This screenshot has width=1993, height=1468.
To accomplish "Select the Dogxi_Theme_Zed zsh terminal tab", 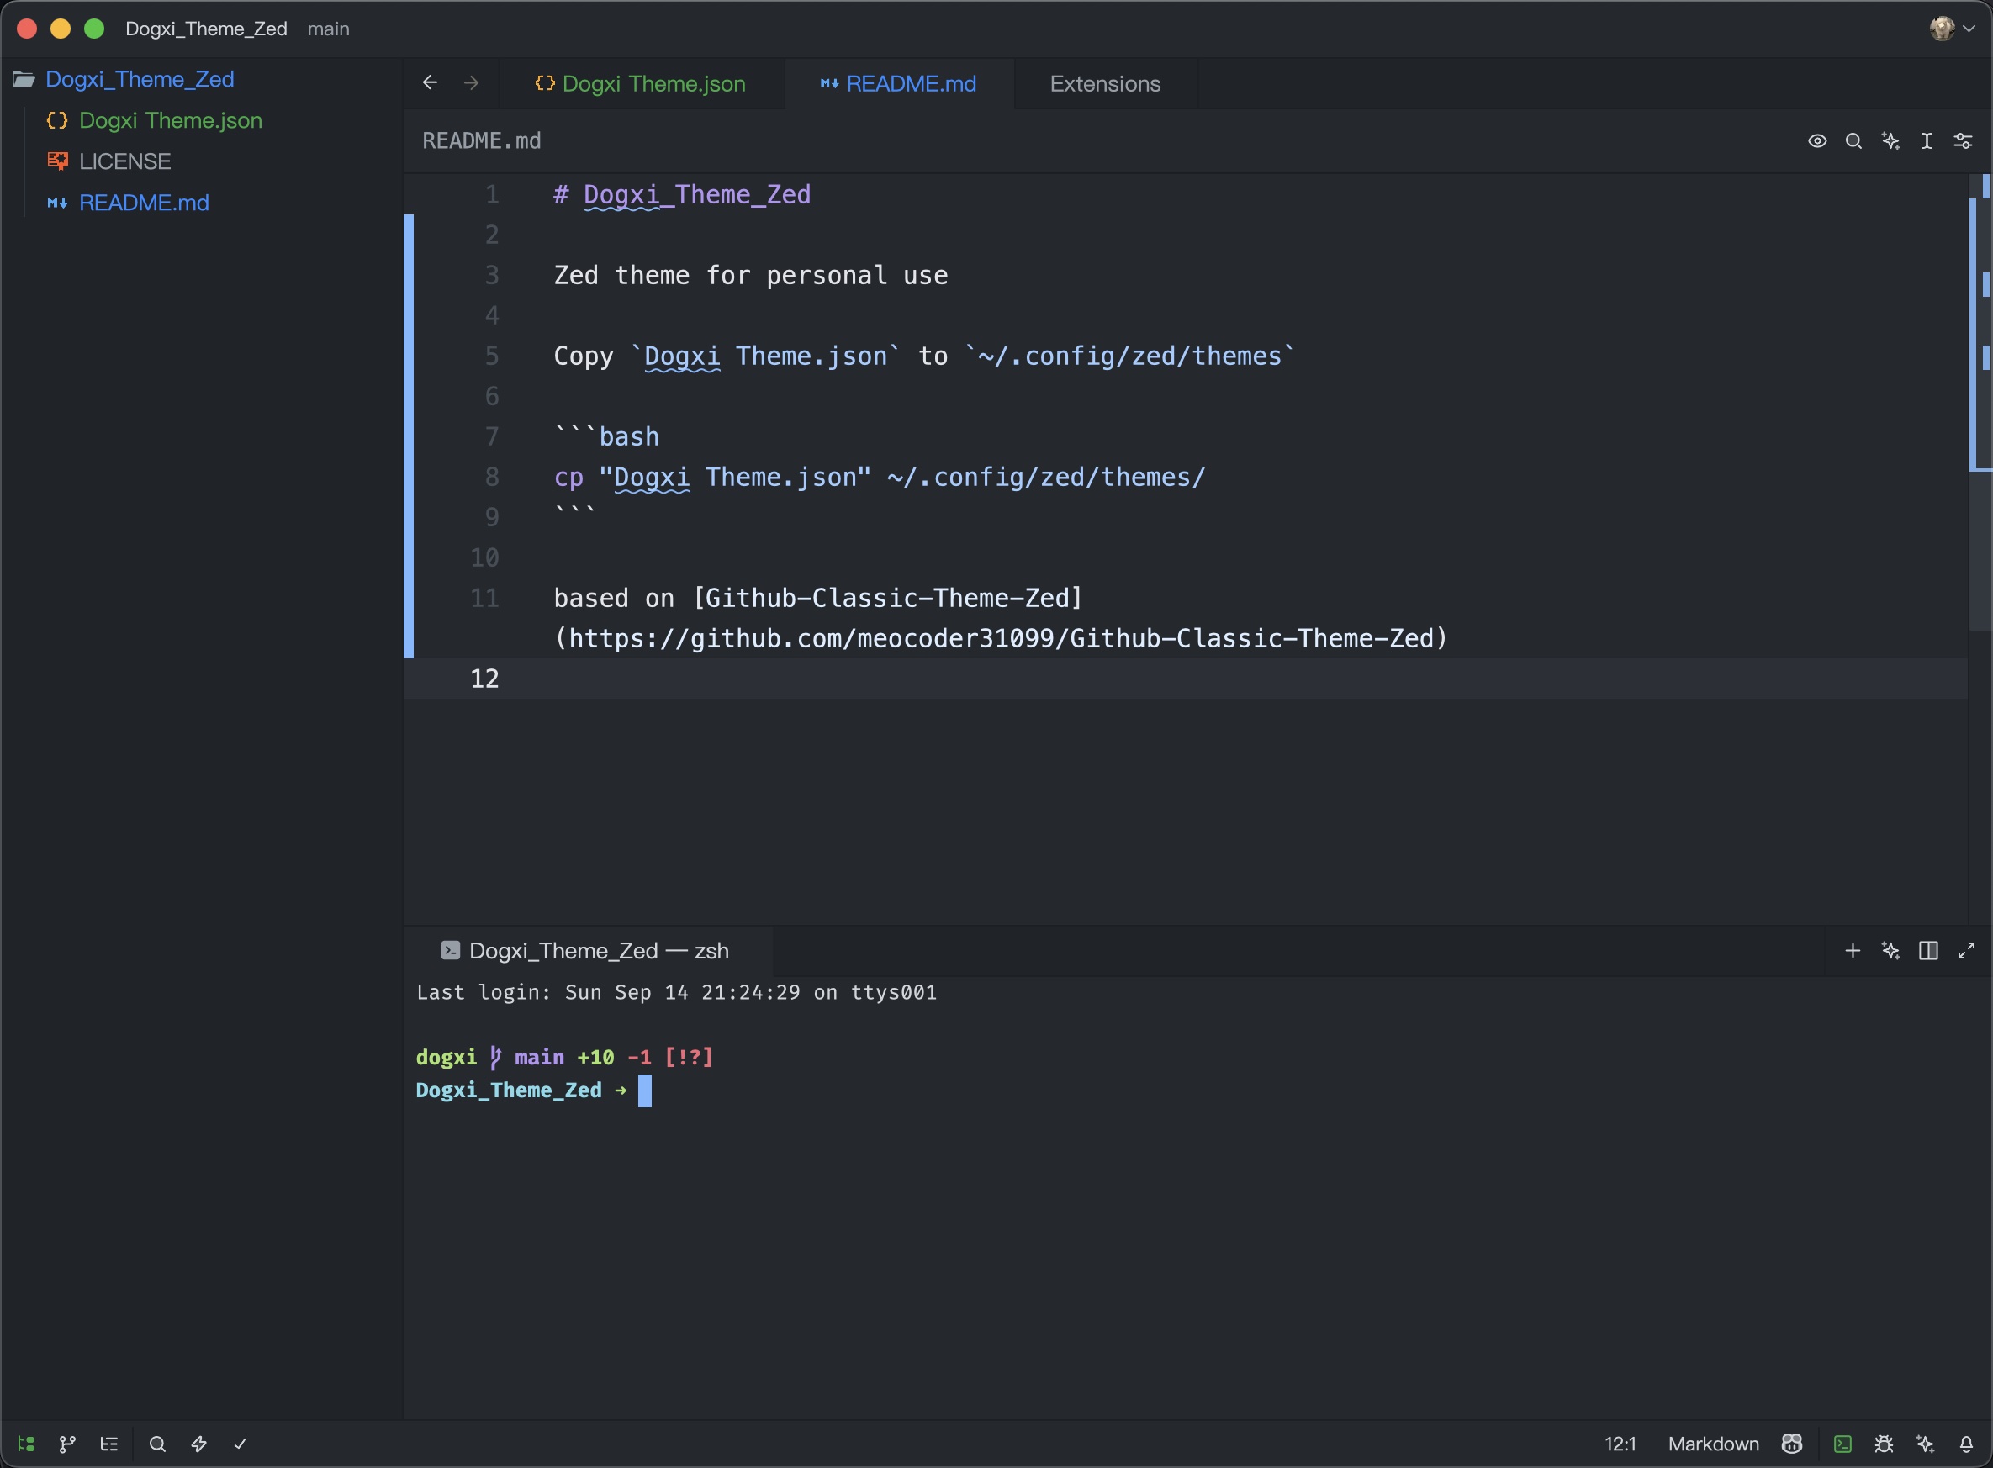I will click(588, 951).
